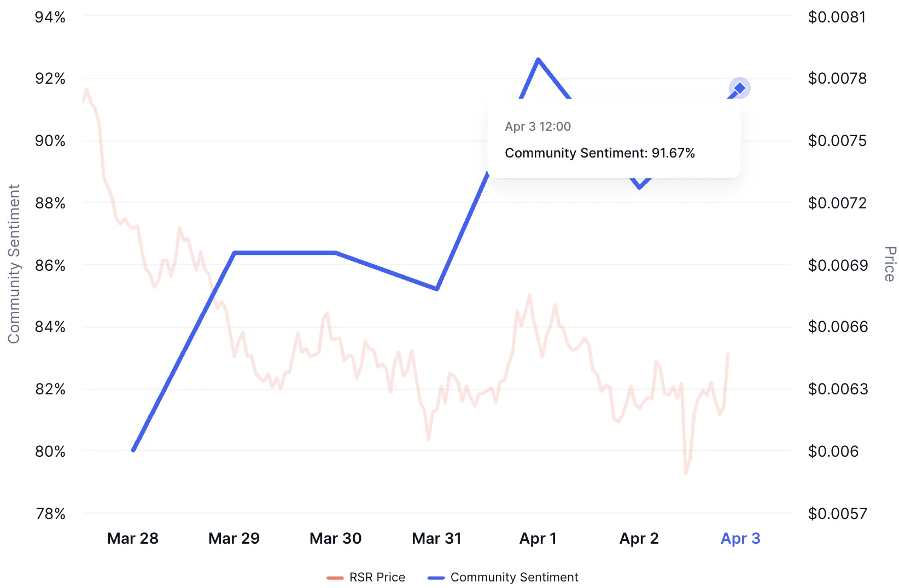The image size is (899, 588).
Task: Click the sentiment line peak above Apr 1
Action: [539, 60]
